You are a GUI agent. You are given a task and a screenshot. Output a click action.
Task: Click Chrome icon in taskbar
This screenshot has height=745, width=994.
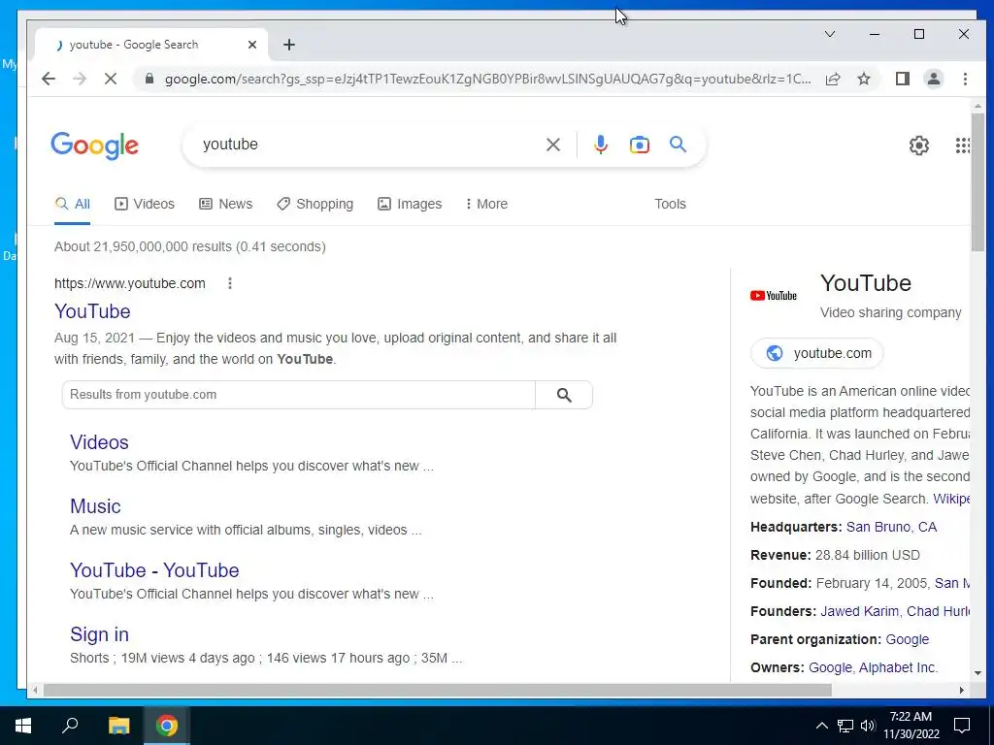click(x=167, y=726)
